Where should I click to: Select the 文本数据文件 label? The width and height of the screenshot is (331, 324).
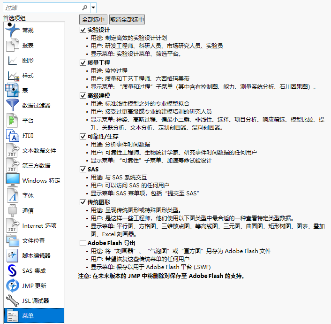(x=39, y=151)
